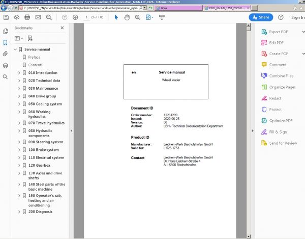
Task: Click the scrolling mode toolbar icon
Action: [x=162, y=17]
